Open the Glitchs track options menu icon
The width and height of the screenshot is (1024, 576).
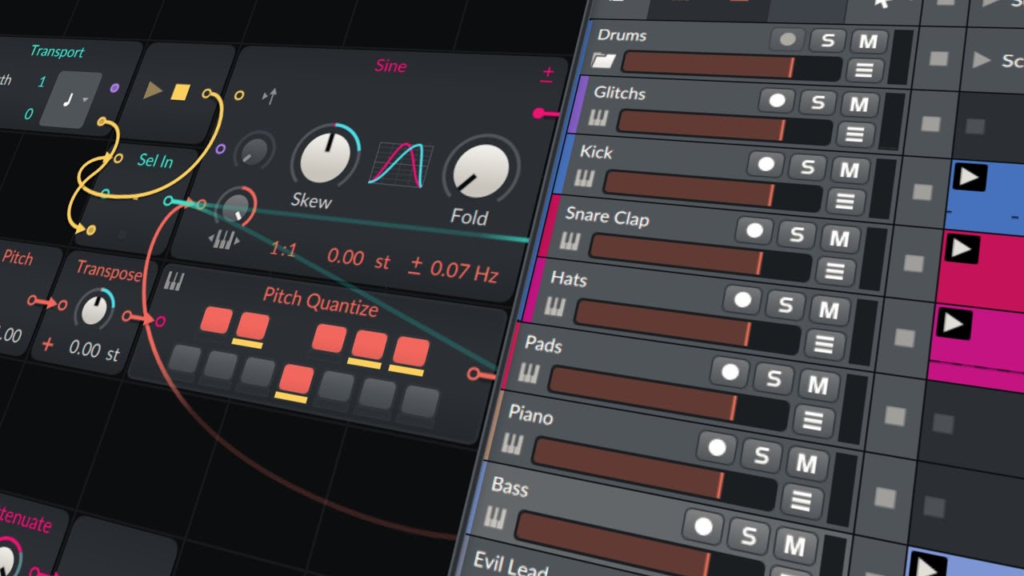click(855, 134)
